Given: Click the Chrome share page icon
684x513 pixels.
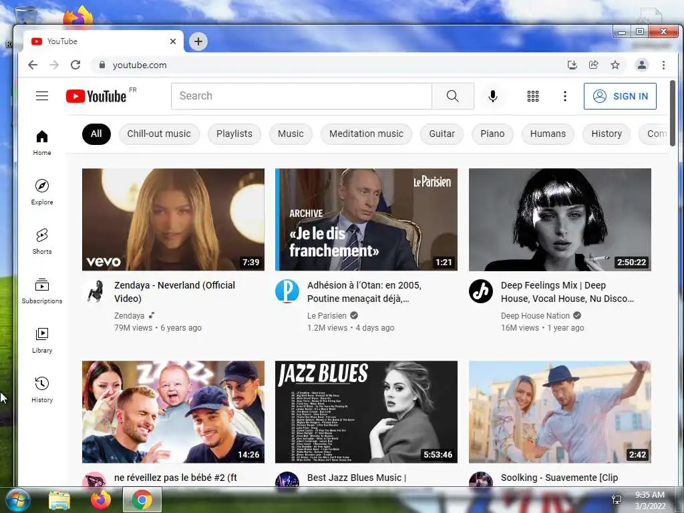Looking at the screenshot, I should coord(593,65).
